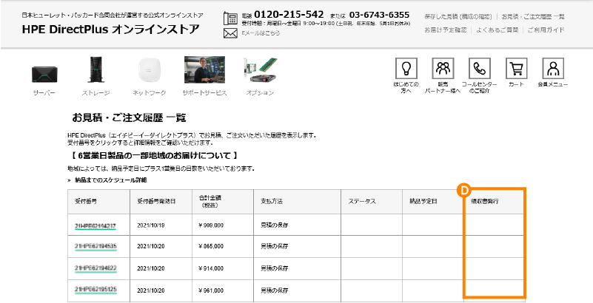This screenshot has height=303, width=593.
Task: Open 保存した見積 (構成の確認) link
Action: 458,16
